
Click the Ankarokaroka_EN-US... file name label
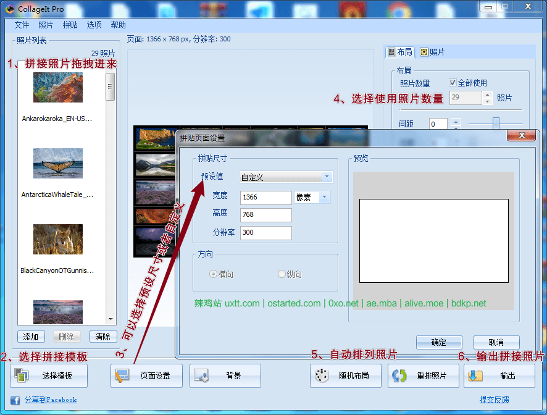point(57,119)
